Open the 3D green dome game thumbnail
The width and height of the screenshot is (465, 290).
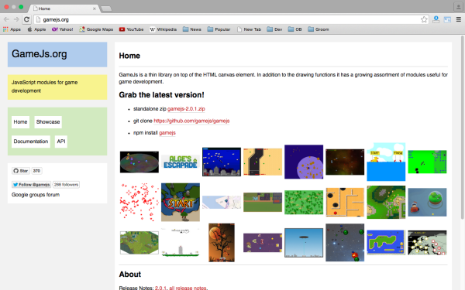point(427,202)
